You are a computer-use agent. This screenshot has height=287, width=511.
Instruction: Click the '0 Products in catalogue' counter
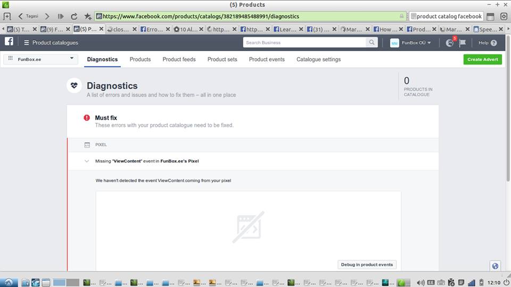click(x=418, y=86)
